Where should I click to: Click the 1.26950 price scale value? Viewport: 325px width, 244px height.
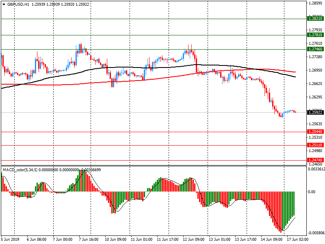tap(316, 70)
